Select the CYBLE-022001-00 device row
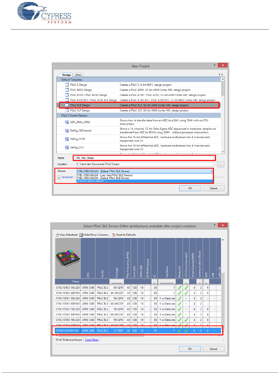 (138, 331)
